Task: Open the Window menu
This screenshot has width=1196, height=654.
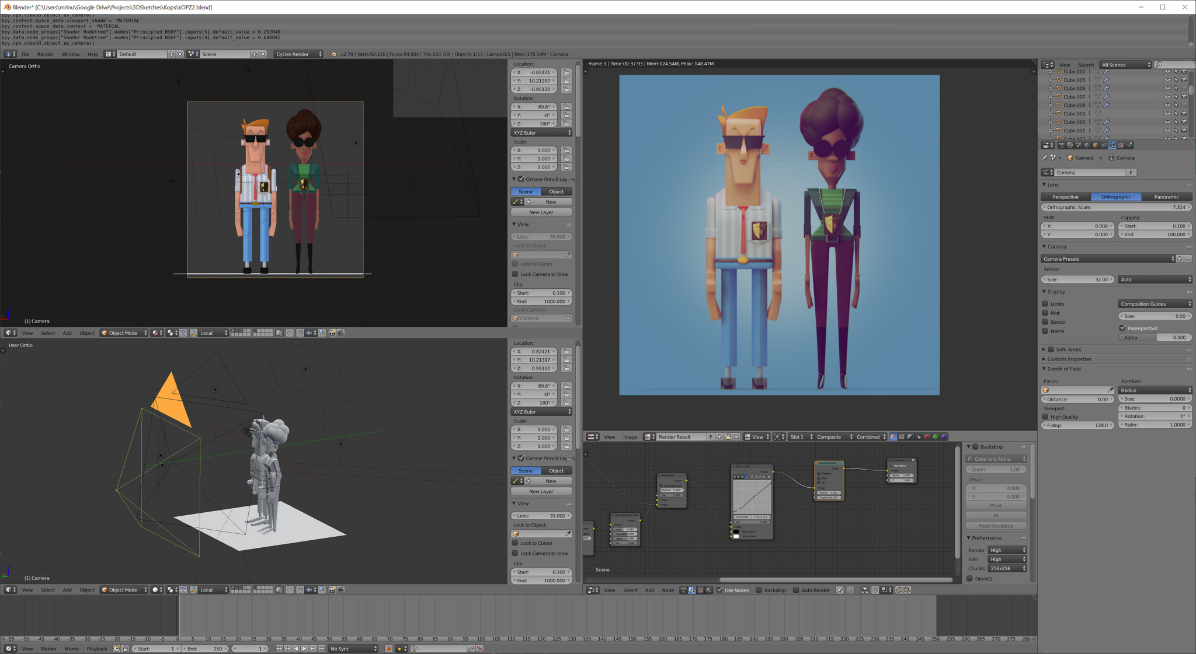Action: pos(70,54)
